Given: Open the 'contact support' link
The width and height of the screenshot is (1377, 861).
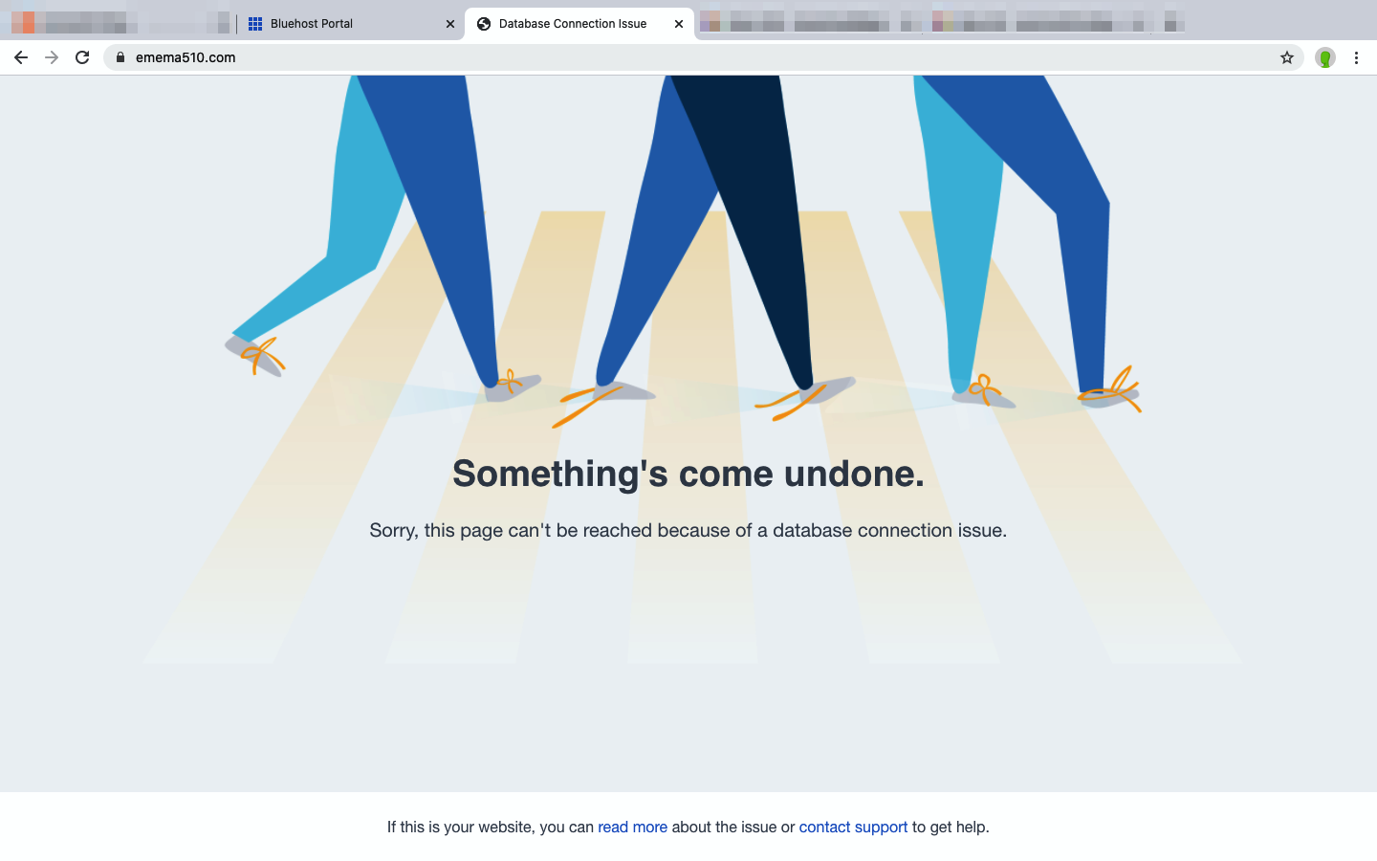Looking at the screenshot, I should (x=853, y=827).
